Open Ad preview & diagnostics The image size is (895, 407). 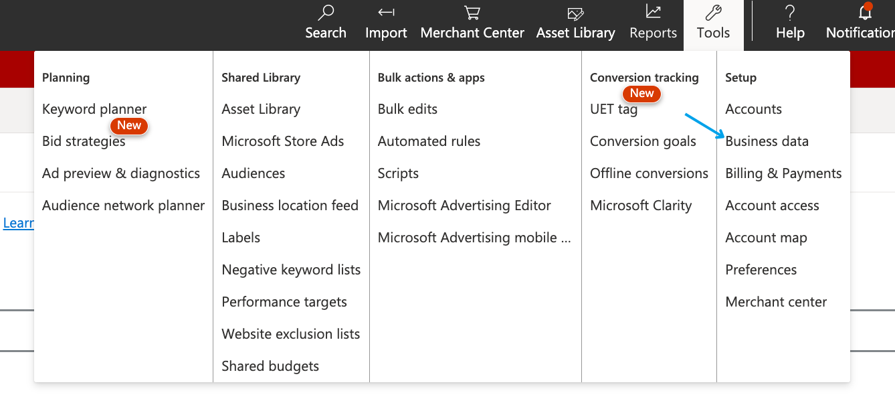click(x=121, y=173)
